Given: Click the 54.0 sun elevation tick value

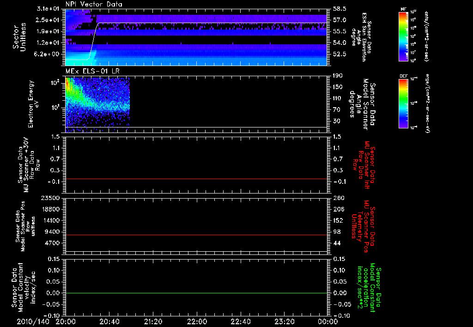Looking at the screenshot, I should (340, 43).
